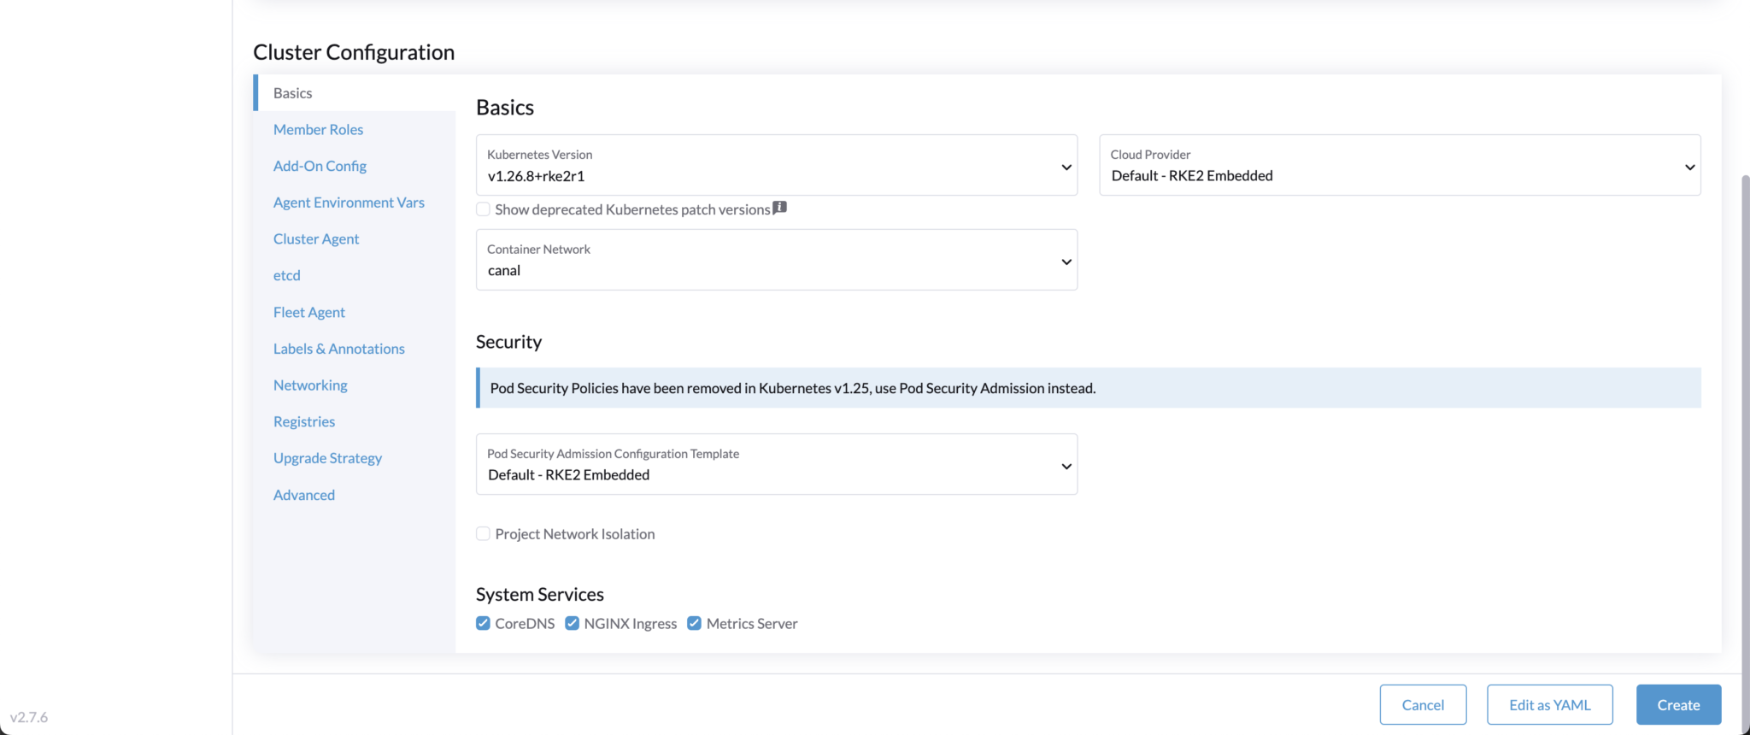Uncheck the CoreDNS system service
This screenshot has width=1750, height=735.
pos(484,623)
